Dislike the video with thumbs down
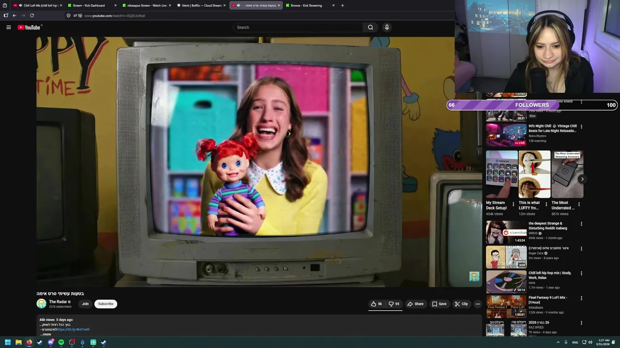Viewport: 620px width, 348px height. (x=394, y=304)
